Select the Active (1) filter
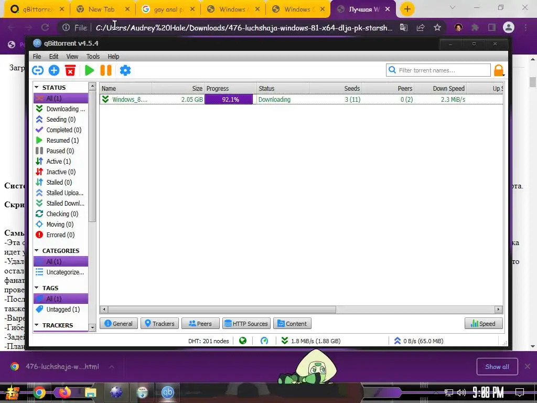The width and height of the screenshot is (537, 403). 61,162
